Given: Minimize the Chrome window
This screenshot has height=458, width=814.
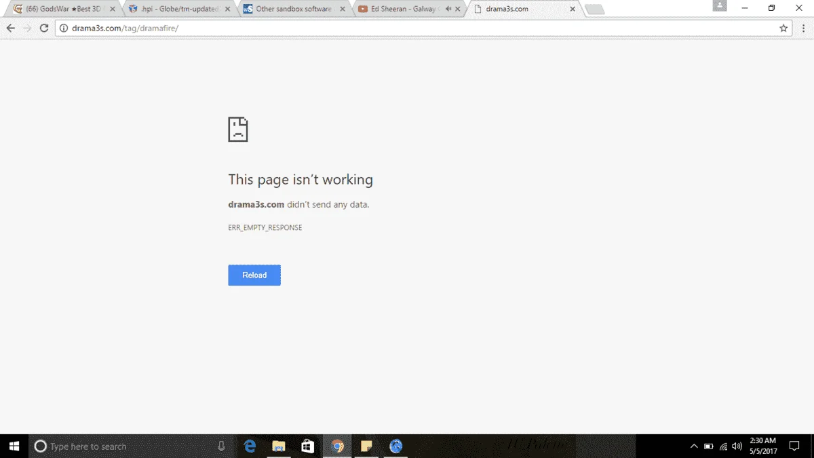Looking at the screenshot, I should (x=745, y=7).
